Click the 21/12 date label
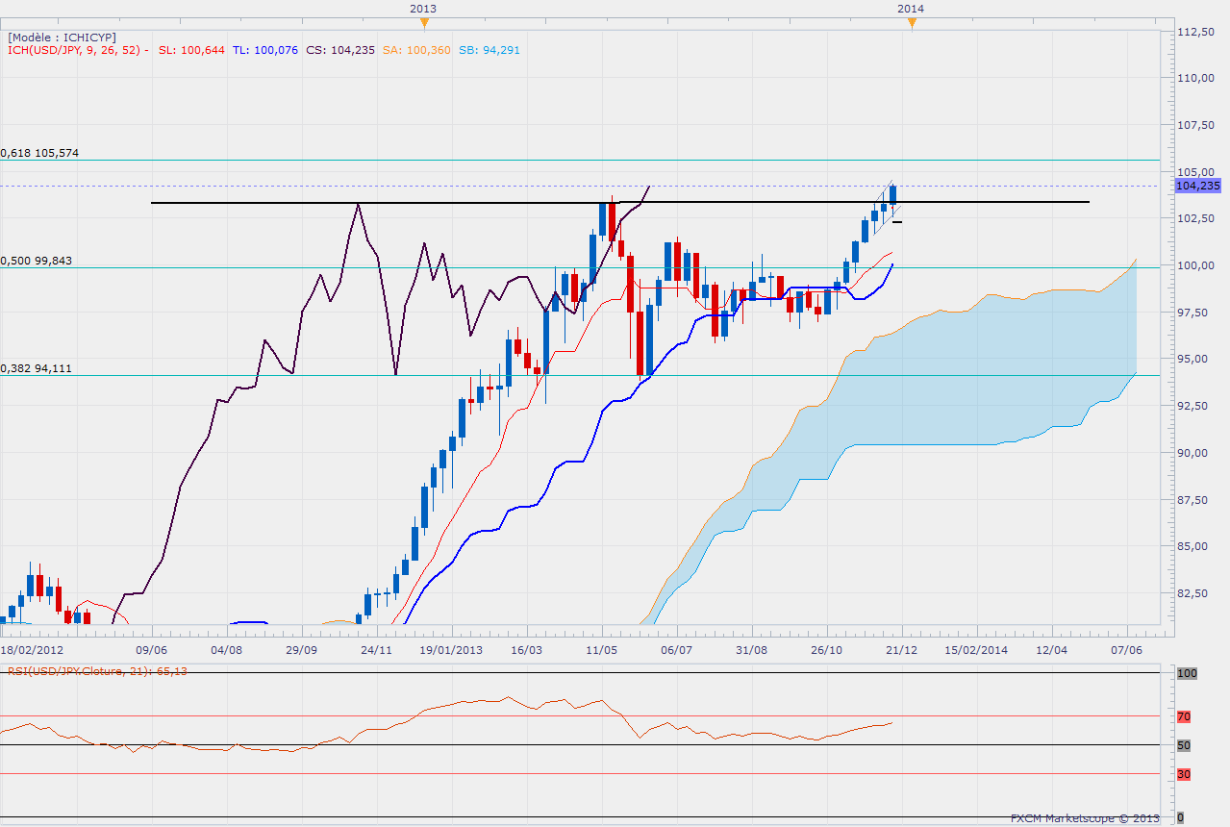The height and width of the screenshot is (827, 1230). 901,650
